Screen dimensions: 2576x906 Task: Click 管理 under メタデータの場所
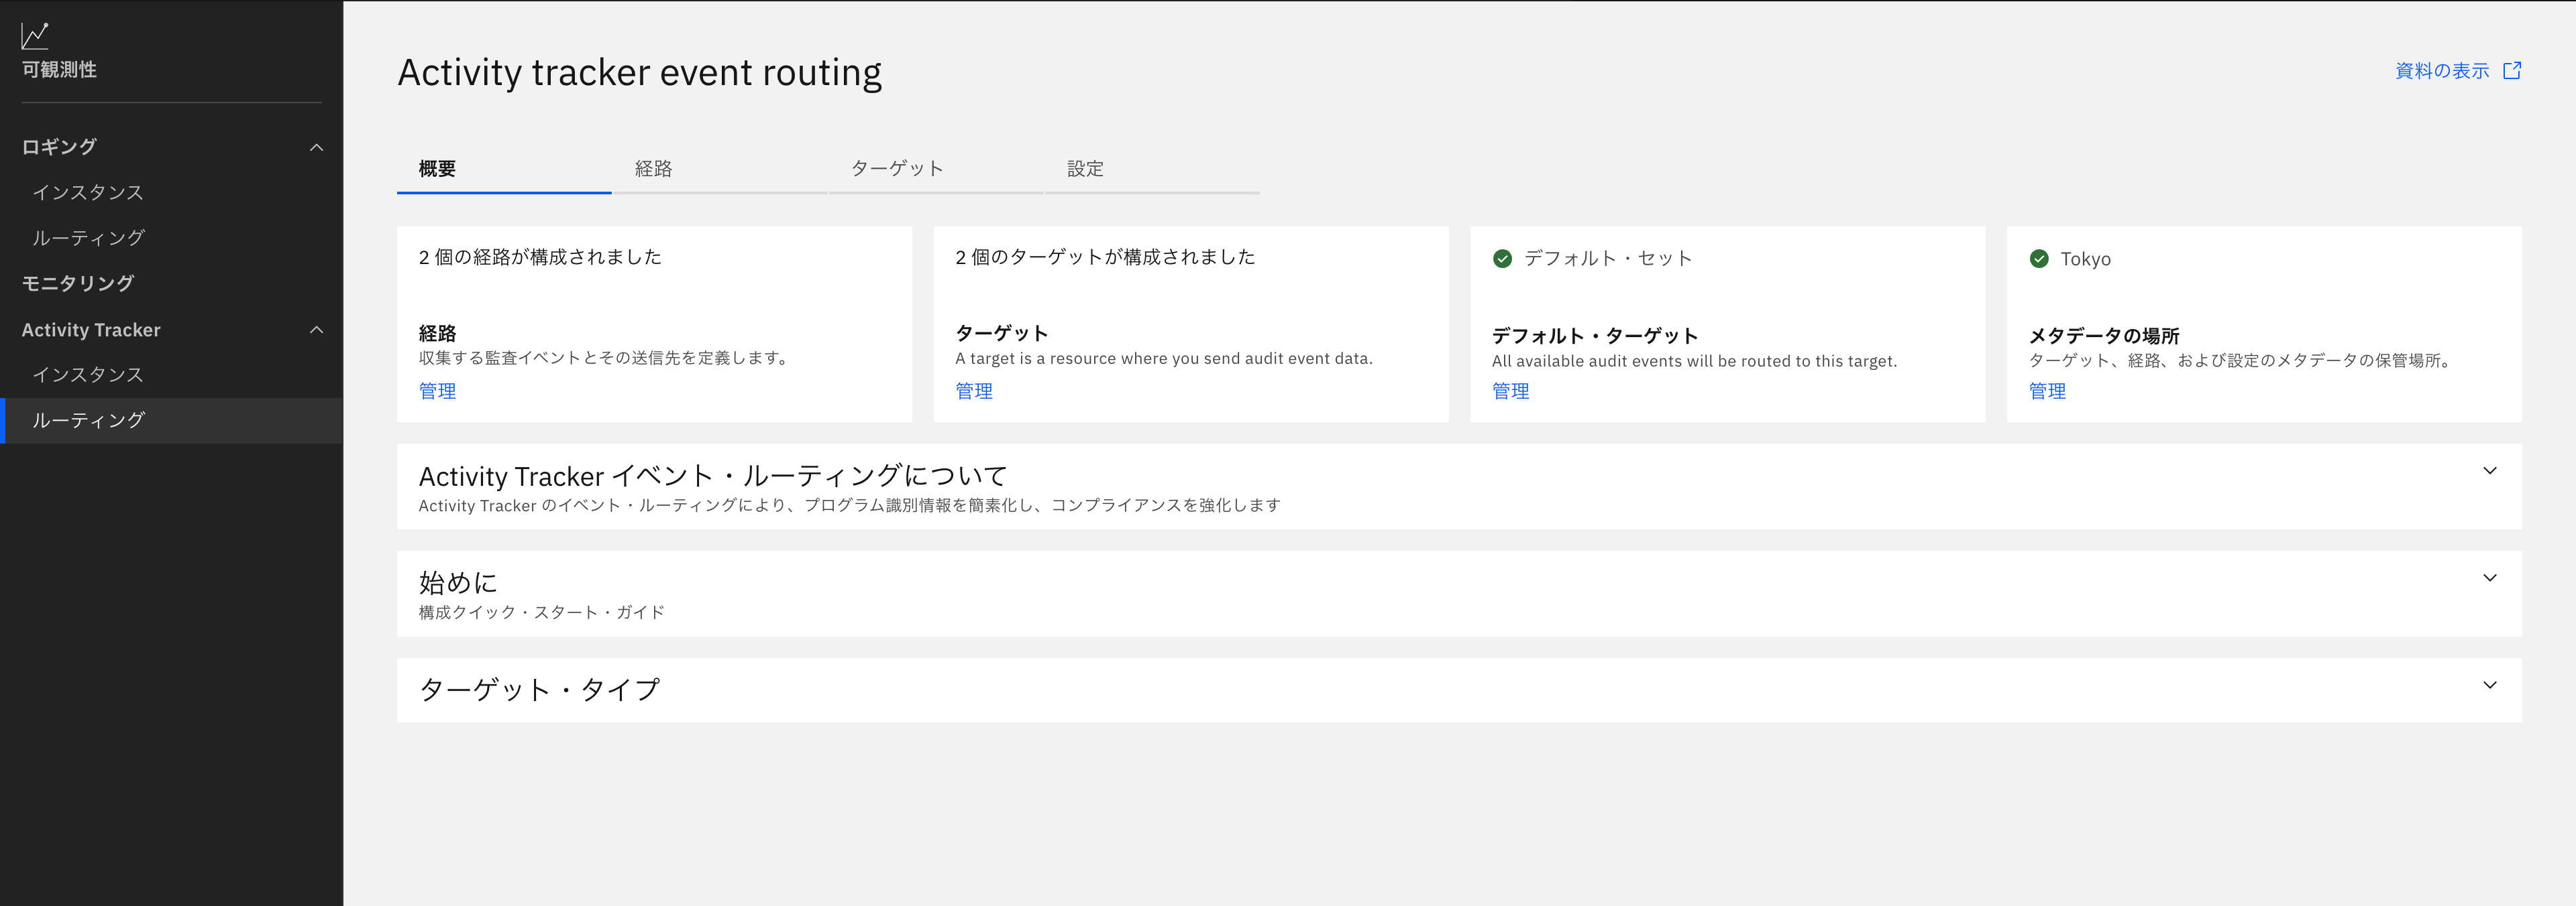point(2047,391)
